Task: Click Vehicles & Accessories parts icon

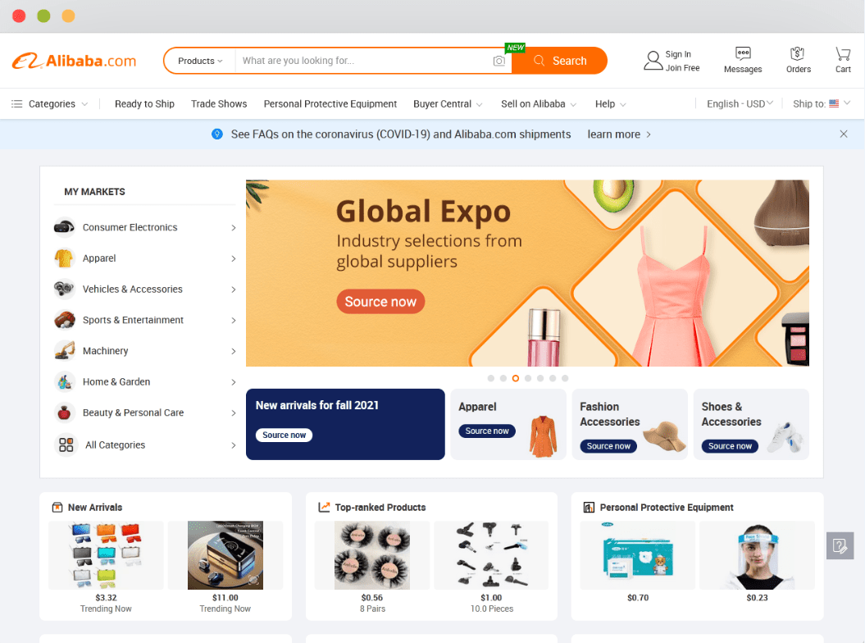Action: click(65, 289)
